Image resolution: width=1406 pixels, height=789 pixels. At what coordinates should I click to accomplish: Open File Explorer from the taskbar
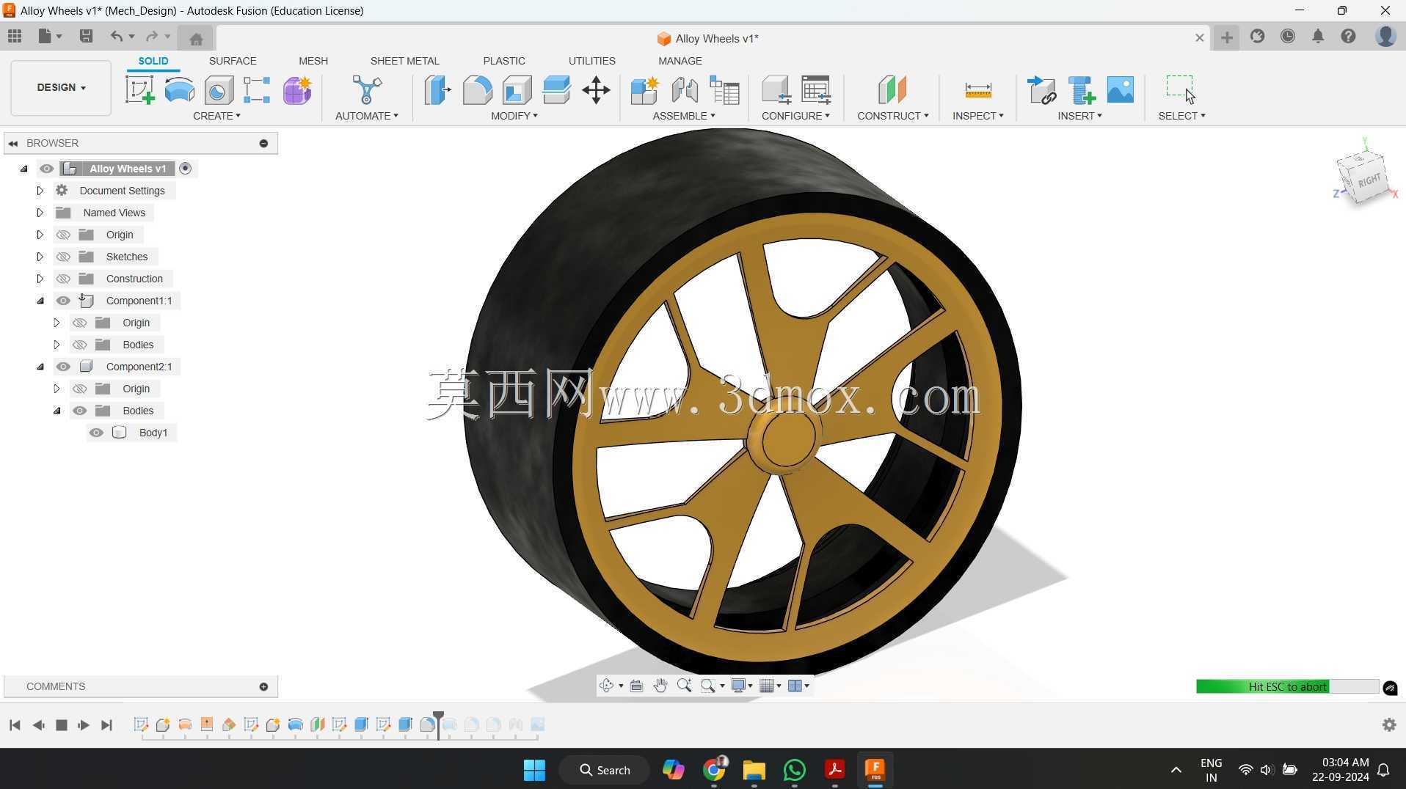click(754, 770)
